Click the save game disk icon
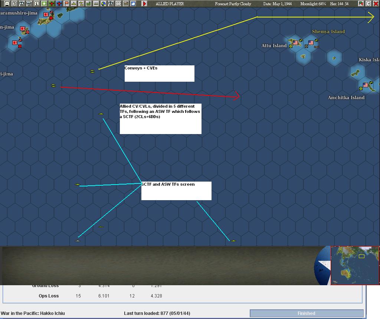 [7, 3]
